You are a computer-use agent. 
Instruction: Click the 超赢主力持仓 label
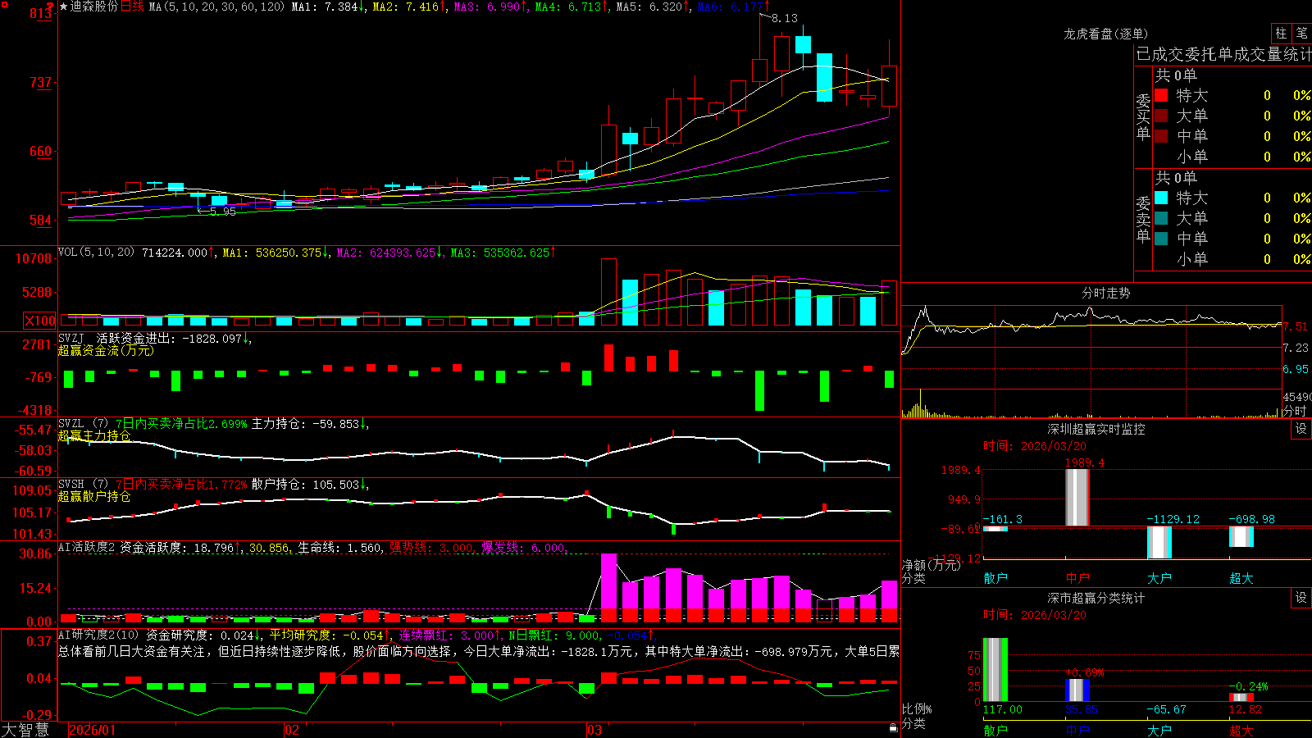(x=94, y=435)
